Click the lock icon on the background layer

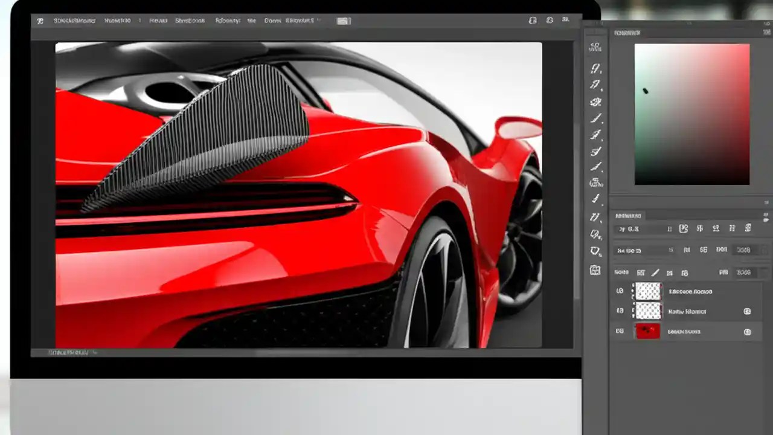(x=748, y=331)
